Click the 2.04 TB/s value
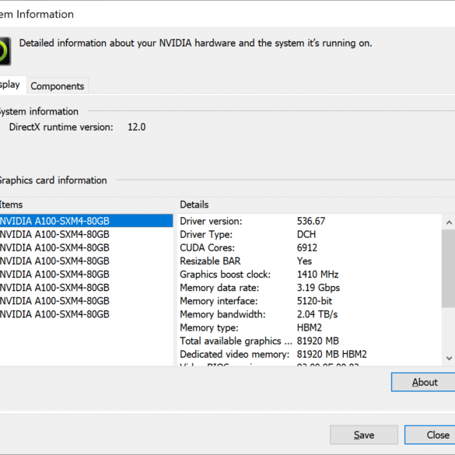455x455 pixels. pyautogui.click(x=317, y=314)
